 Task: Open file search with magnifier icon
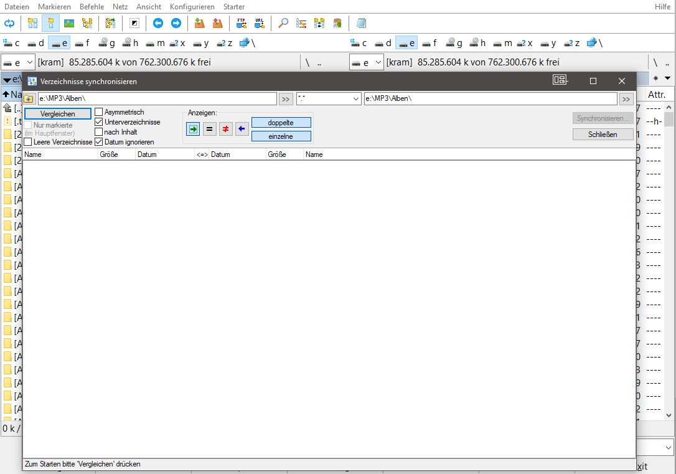coord(283,23)
